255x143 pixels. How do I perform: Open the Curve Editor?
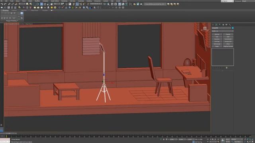123,4
